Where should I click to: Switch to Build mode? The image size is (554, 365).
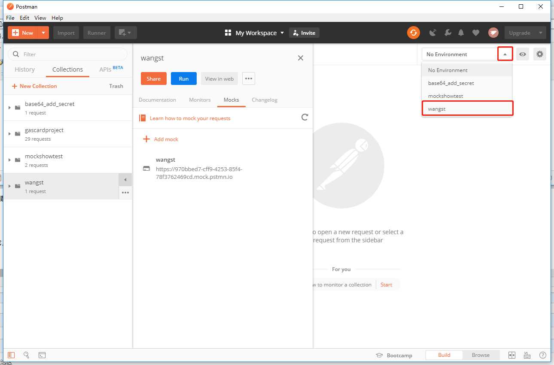(444, 355)
